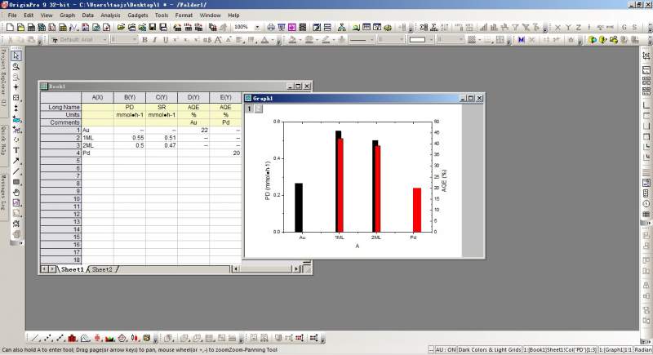The image size is (653, 355).
Task: Click the Save Project floppy icon
Action: [153, 28]
